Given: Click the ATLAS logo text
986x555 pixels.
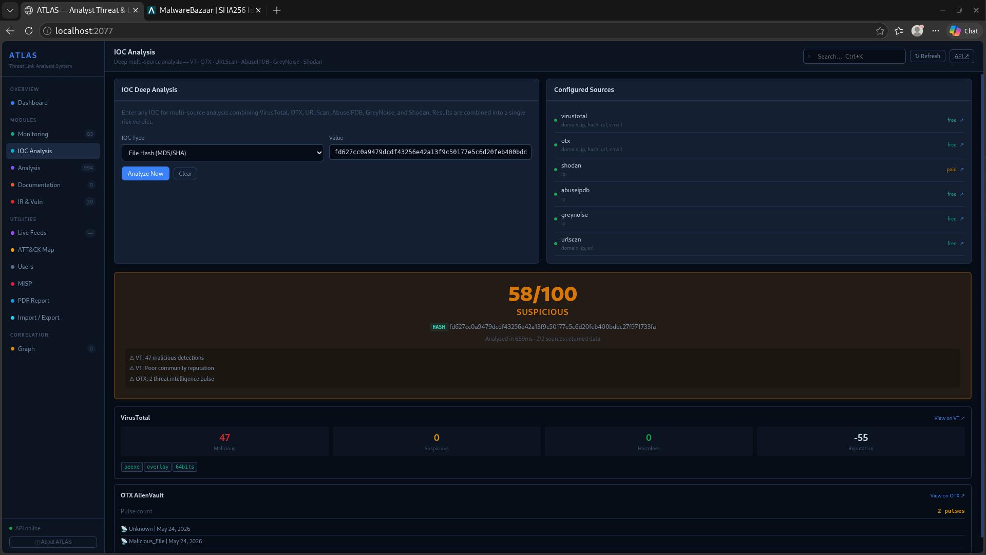Looking at the screenshot, I should 23,55.
